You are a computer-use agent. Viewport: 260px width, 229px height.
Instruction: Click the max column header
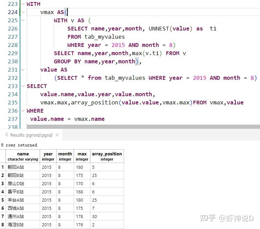(x=82, y=156)
